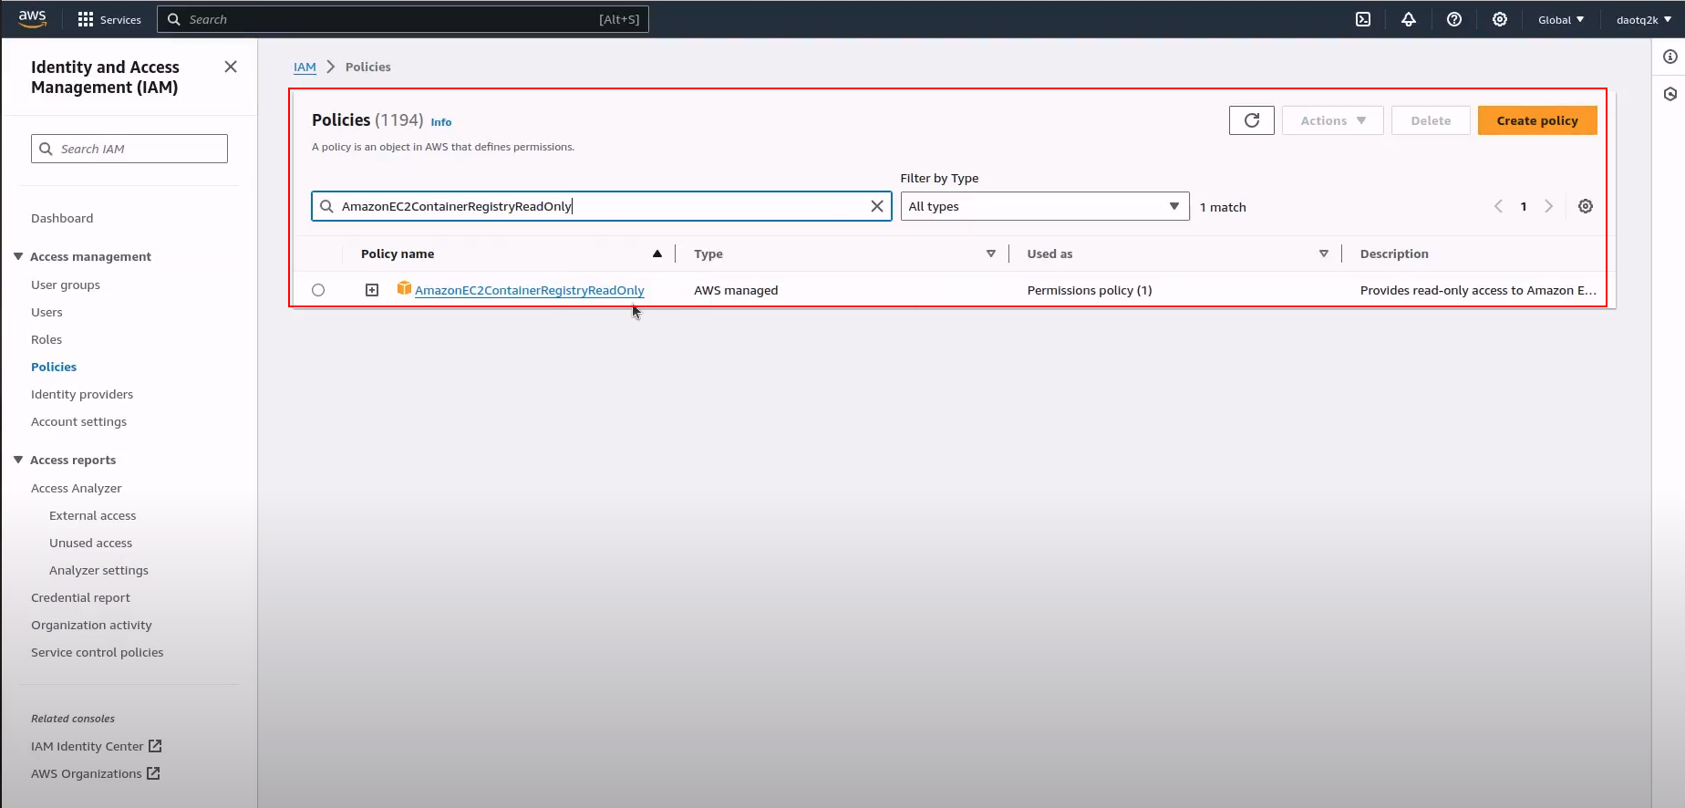Go to Roles in the sidebar
This screenshot has height=808, width=1685.
47,339
